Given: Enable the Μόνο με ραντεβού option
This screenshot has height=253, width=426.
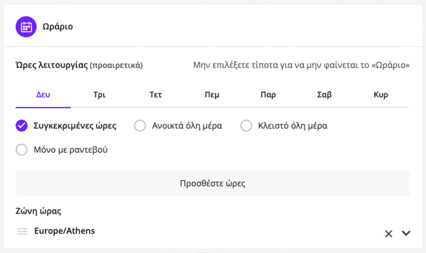Looking at the screenshot, I should pyautogui.click(x=21, y=150).
